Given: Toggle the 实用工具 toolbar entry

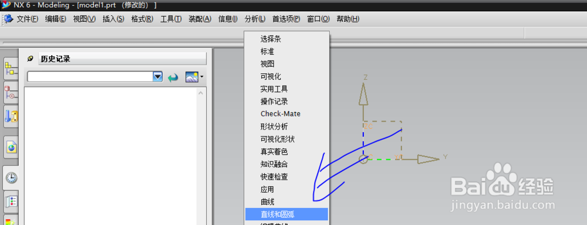Looking at the screenshot, I should tap(286, 89).
